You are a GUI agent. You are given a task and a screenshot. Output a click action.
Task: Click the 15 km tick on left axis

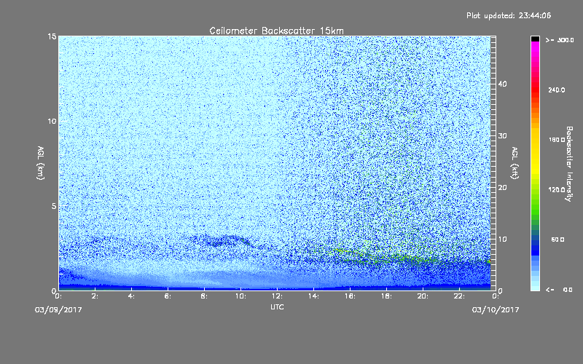[x=52, y=36]
